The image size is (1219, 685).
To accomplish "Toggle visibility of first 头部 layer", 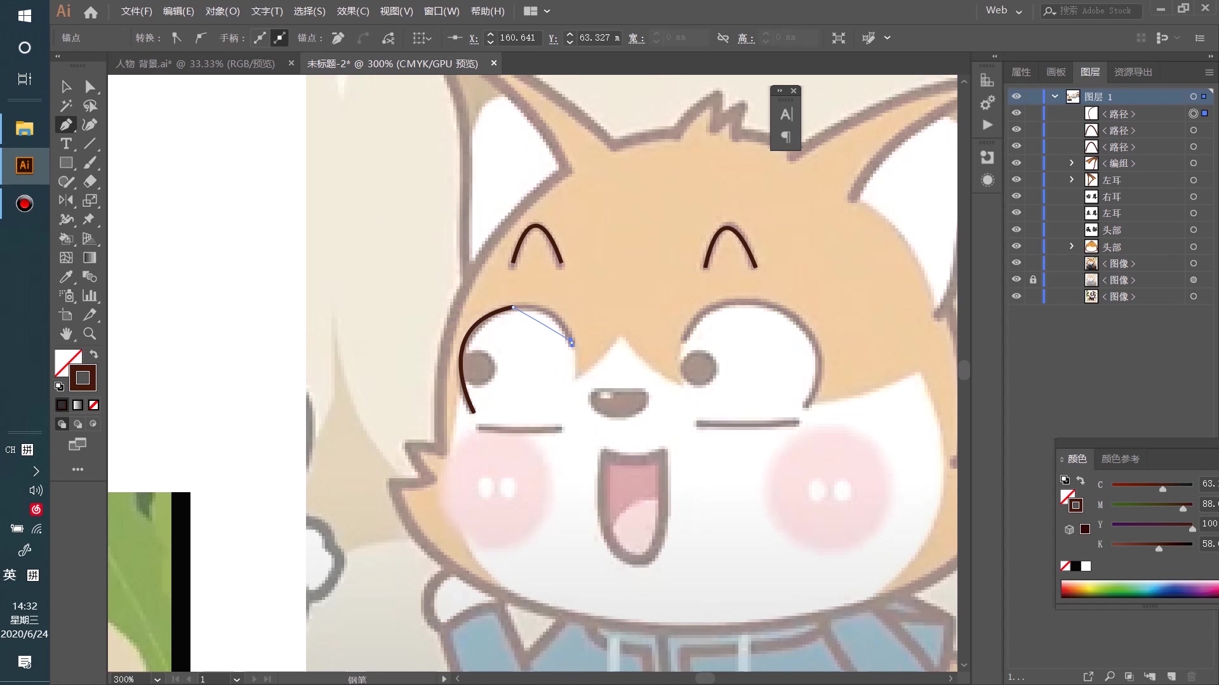I will pos(1016,230).
